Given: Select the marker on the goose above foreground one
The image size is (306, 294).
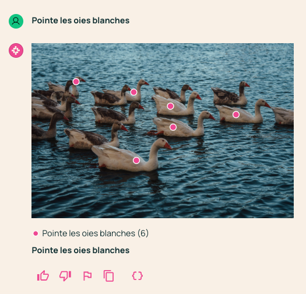Looking at the screenshot, I should coord(173,127).
